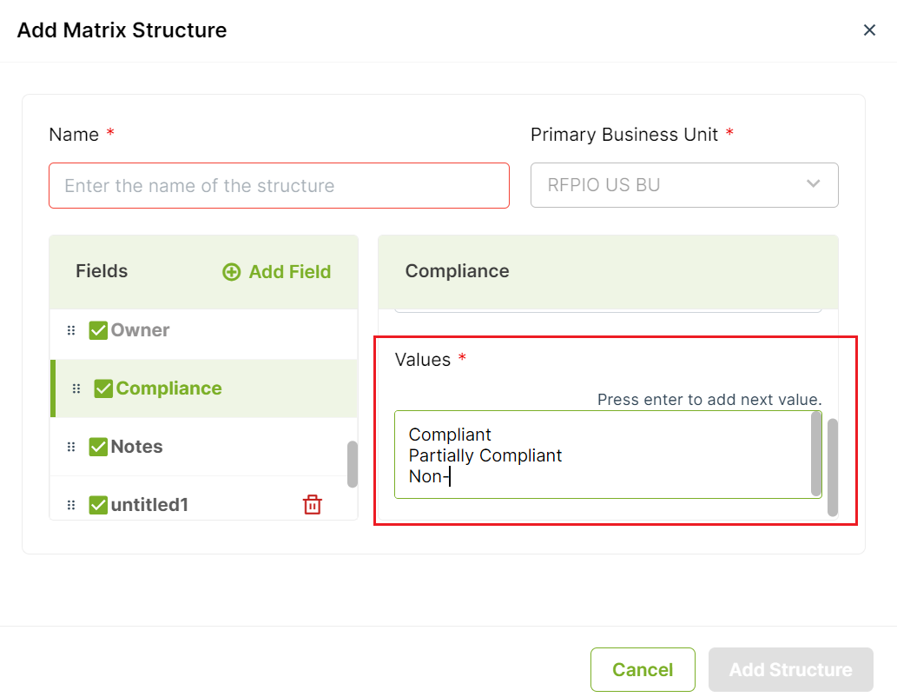Image resolution: width=897 pixels, height=697 pixels.
Task: Click the drag handle beside Owner
Action: (x=71, y=330)
